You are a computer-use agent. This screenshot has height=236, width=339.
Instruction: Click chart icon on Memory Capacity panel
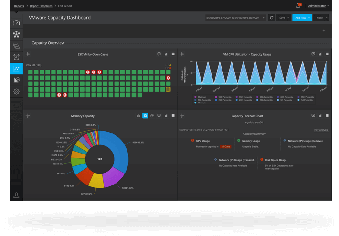[166, 116]
